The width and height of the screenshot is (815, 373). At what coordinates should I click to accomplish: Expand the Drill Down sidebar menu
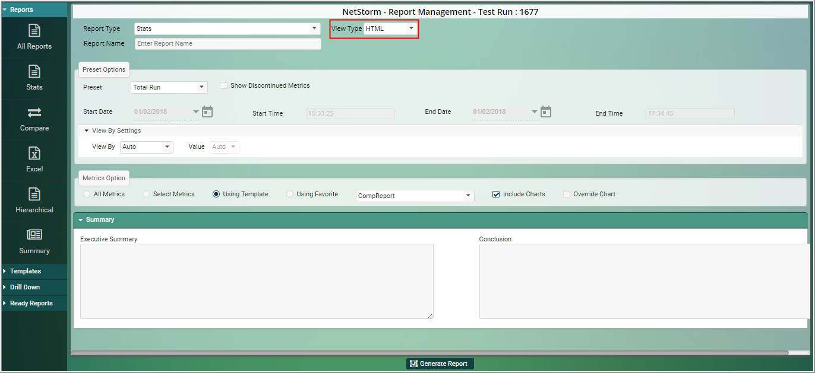[x=34, y=287]
